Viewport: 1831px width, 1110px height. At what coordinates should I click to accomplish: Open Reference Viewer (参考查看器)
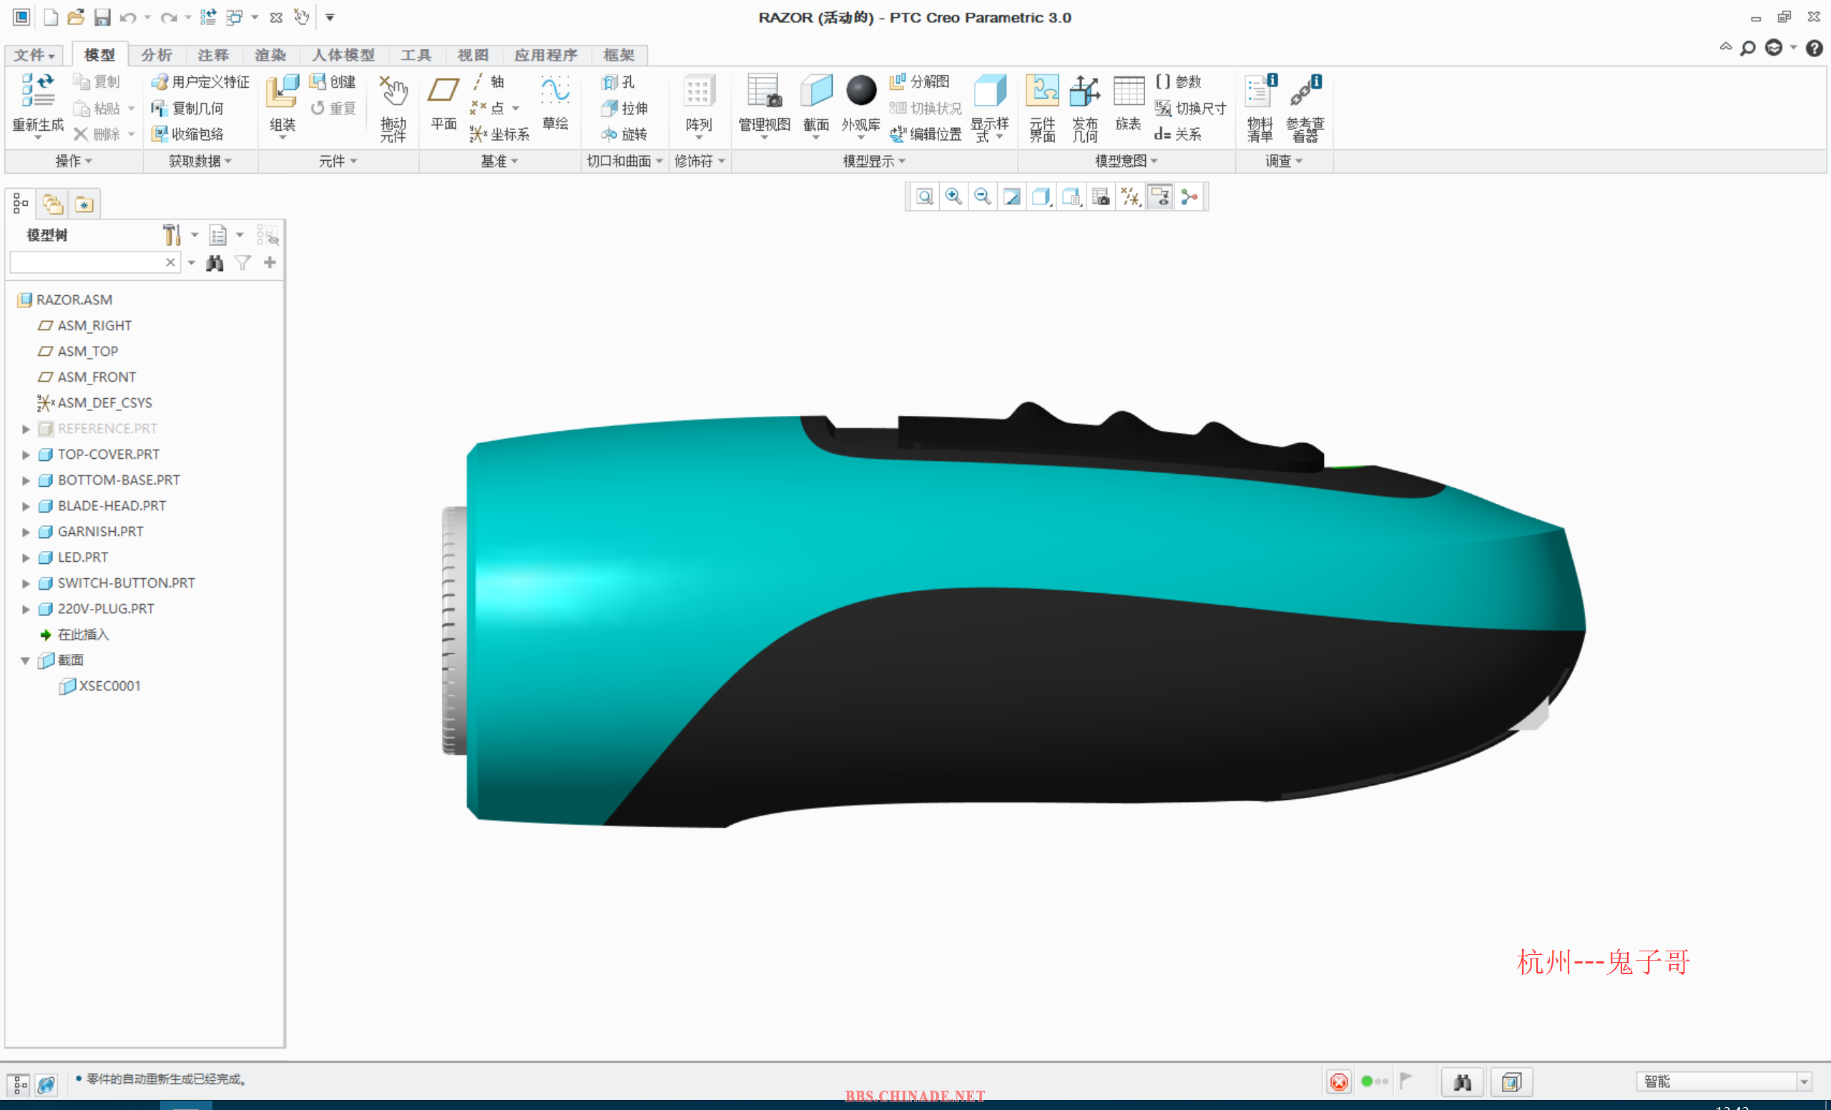(1305, 91)
